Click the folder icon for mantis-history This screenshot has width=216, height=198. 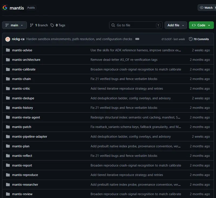click(8, 108)
